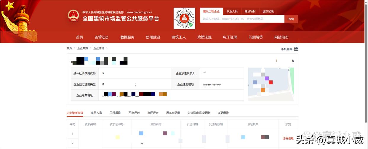Screen dimensions: 368x149
Task: Click the 企业登记注册类型 label cell
Action: coord(85,84)
